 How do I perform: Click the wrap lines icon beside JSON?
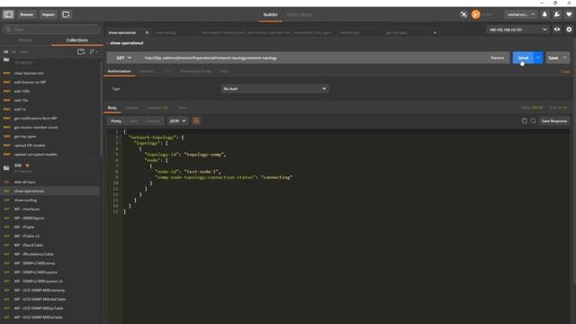click(196, 121)
